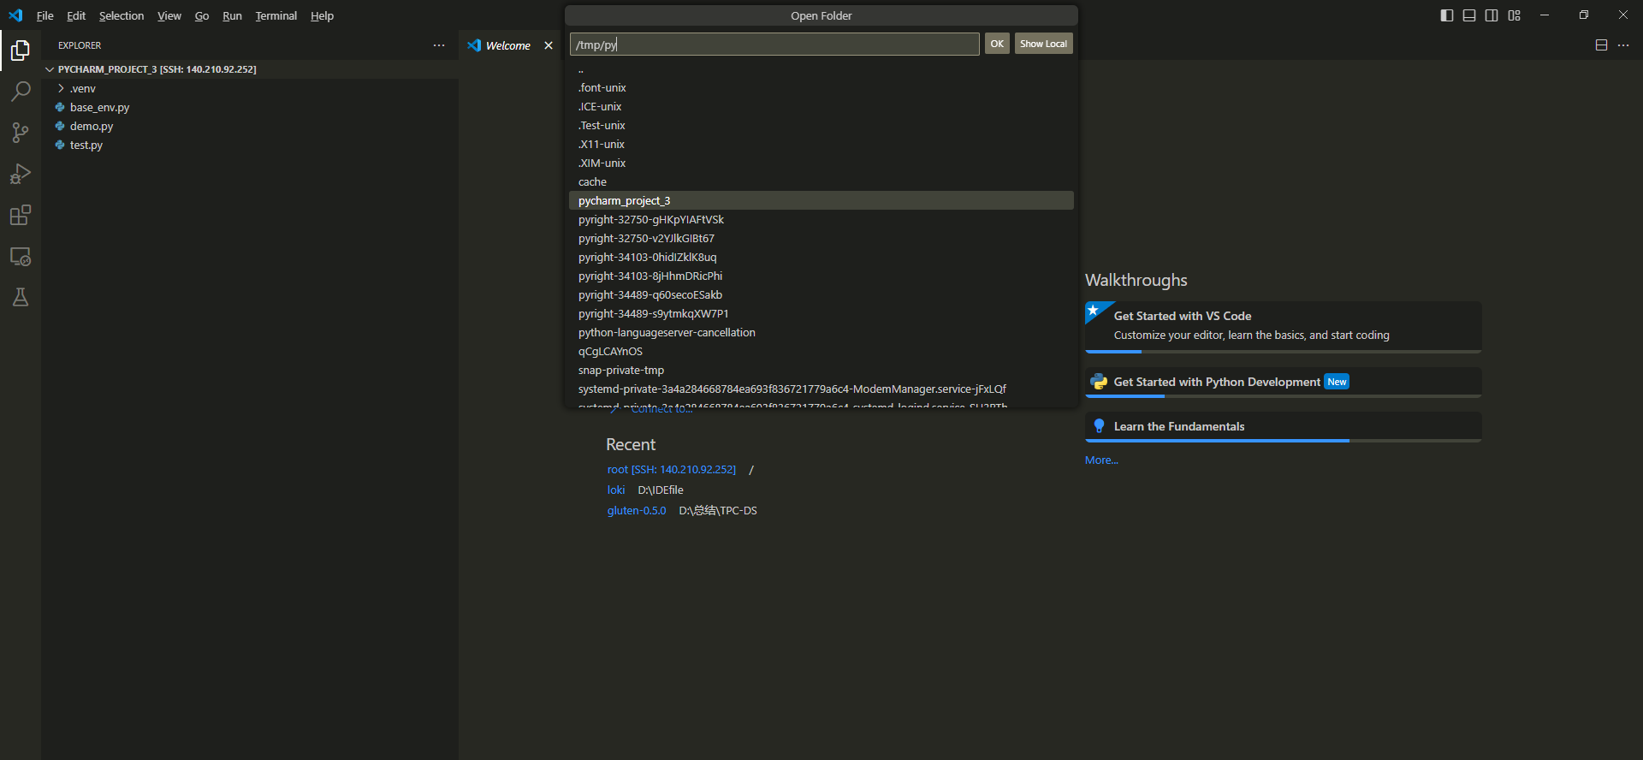Click Show Local button
Image resolution: width=1643 pixels, height=760 pixels.
(1043, 44)
